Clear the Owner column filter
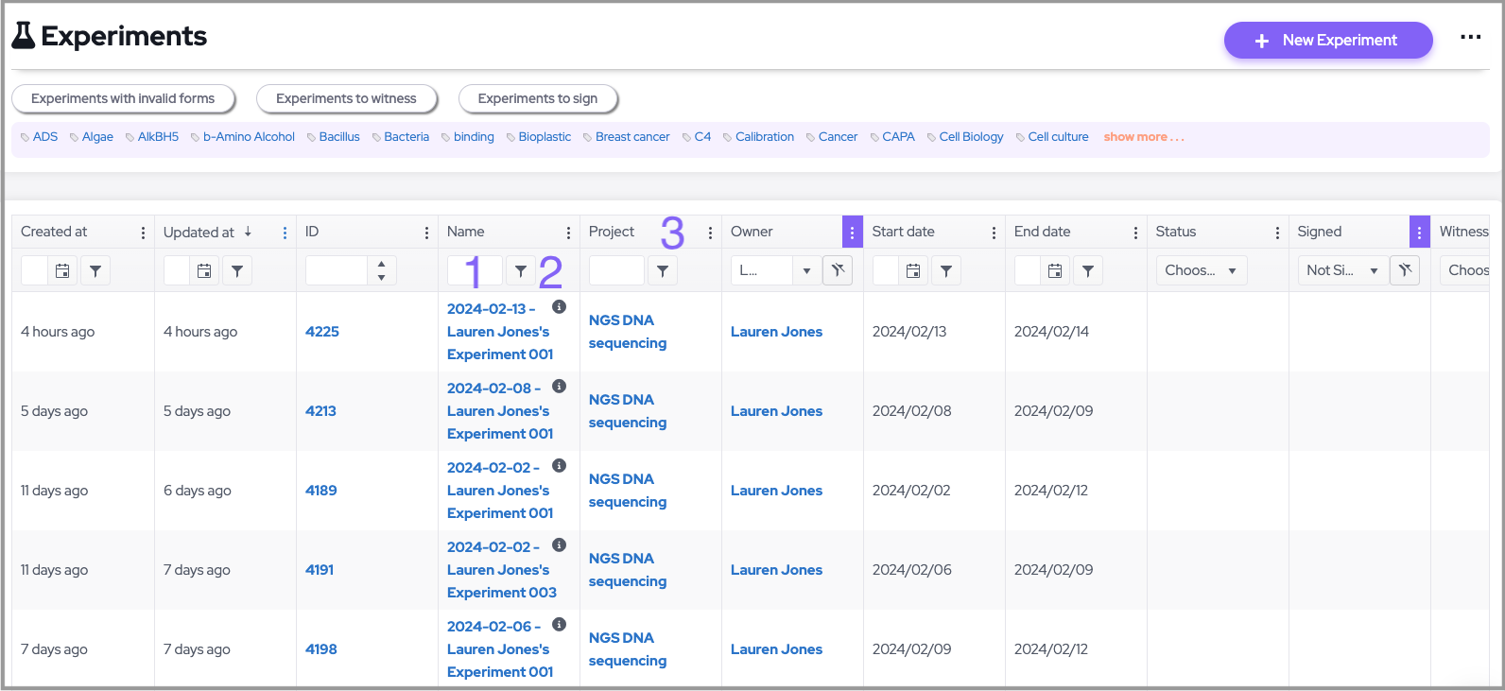Image resolution: width=1505 pixels, height=691 pixels. pyautogui.click(x=838, y=270)
